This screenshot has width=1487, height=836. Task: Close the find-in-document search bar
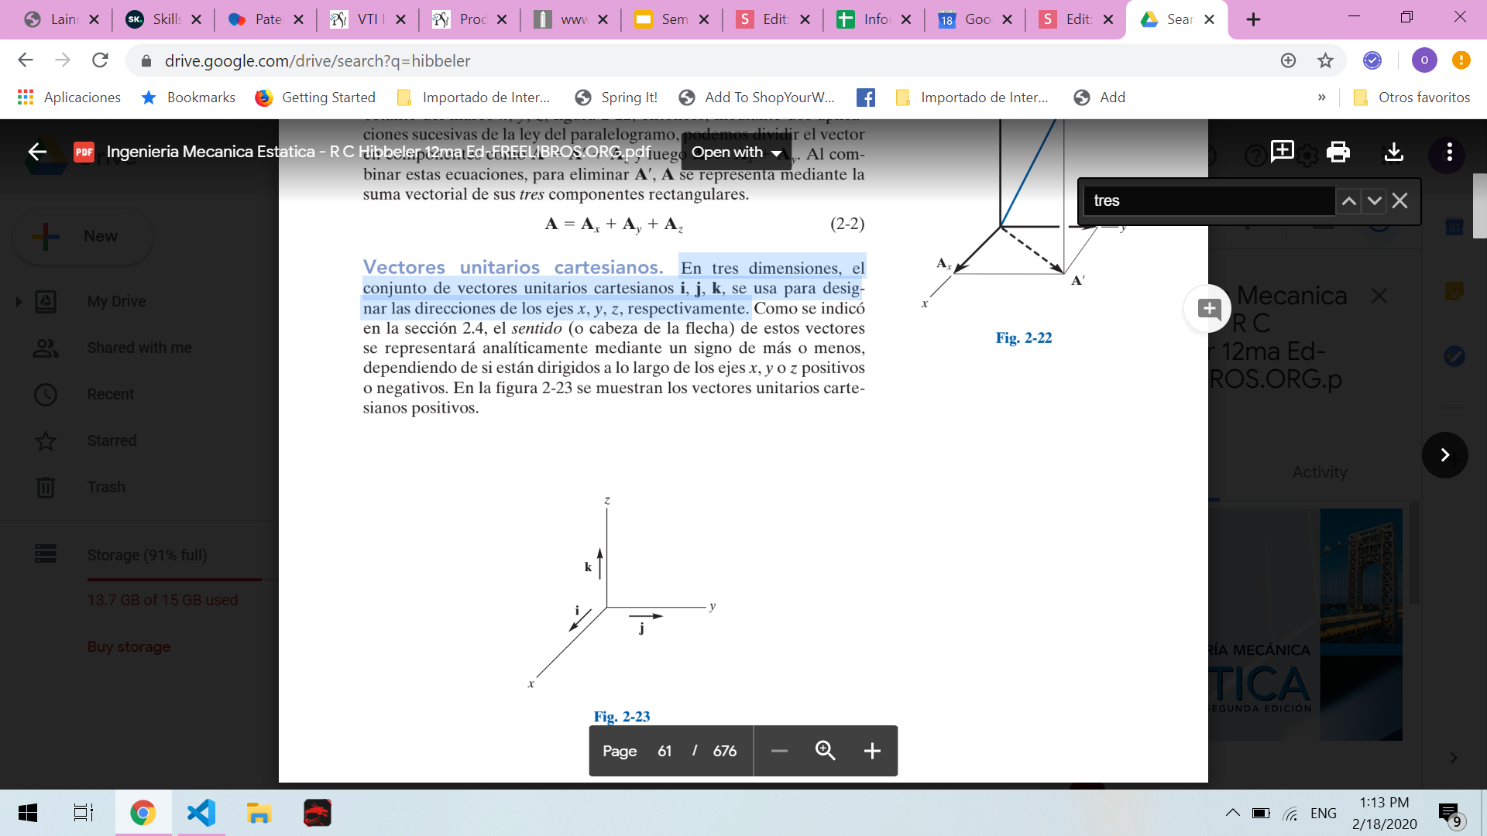1399,201
